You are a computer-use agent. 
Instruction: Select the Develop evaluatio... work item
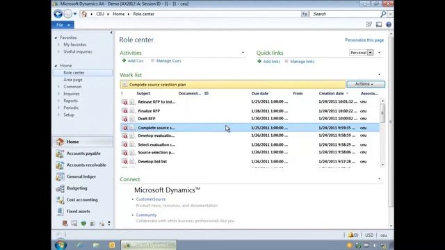pos(250,135)
